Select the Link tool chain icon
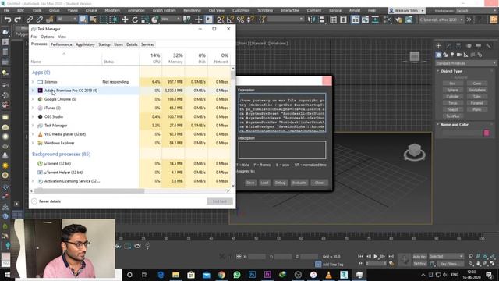The height and width of the screenshot is (281, 499). point(30,20)
